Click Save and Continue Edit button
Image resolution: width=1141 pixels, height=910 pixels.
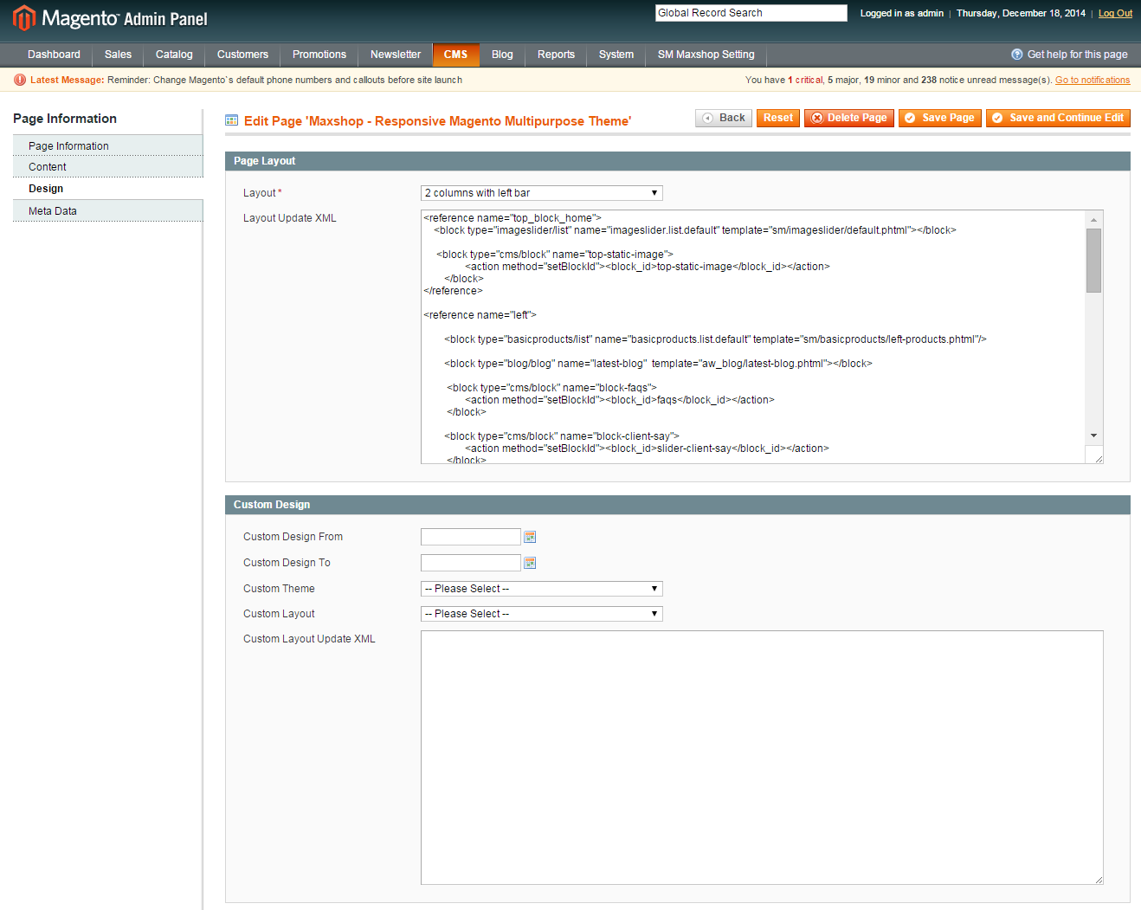tap(1058, 118)
